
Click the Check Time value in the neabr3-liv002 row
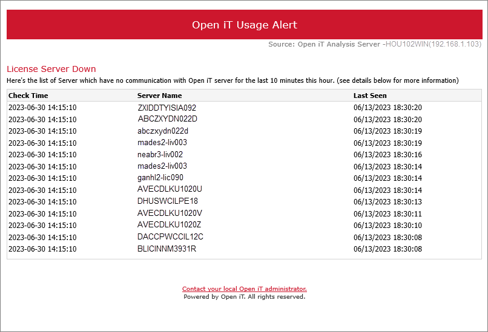(x=42, y=154)
